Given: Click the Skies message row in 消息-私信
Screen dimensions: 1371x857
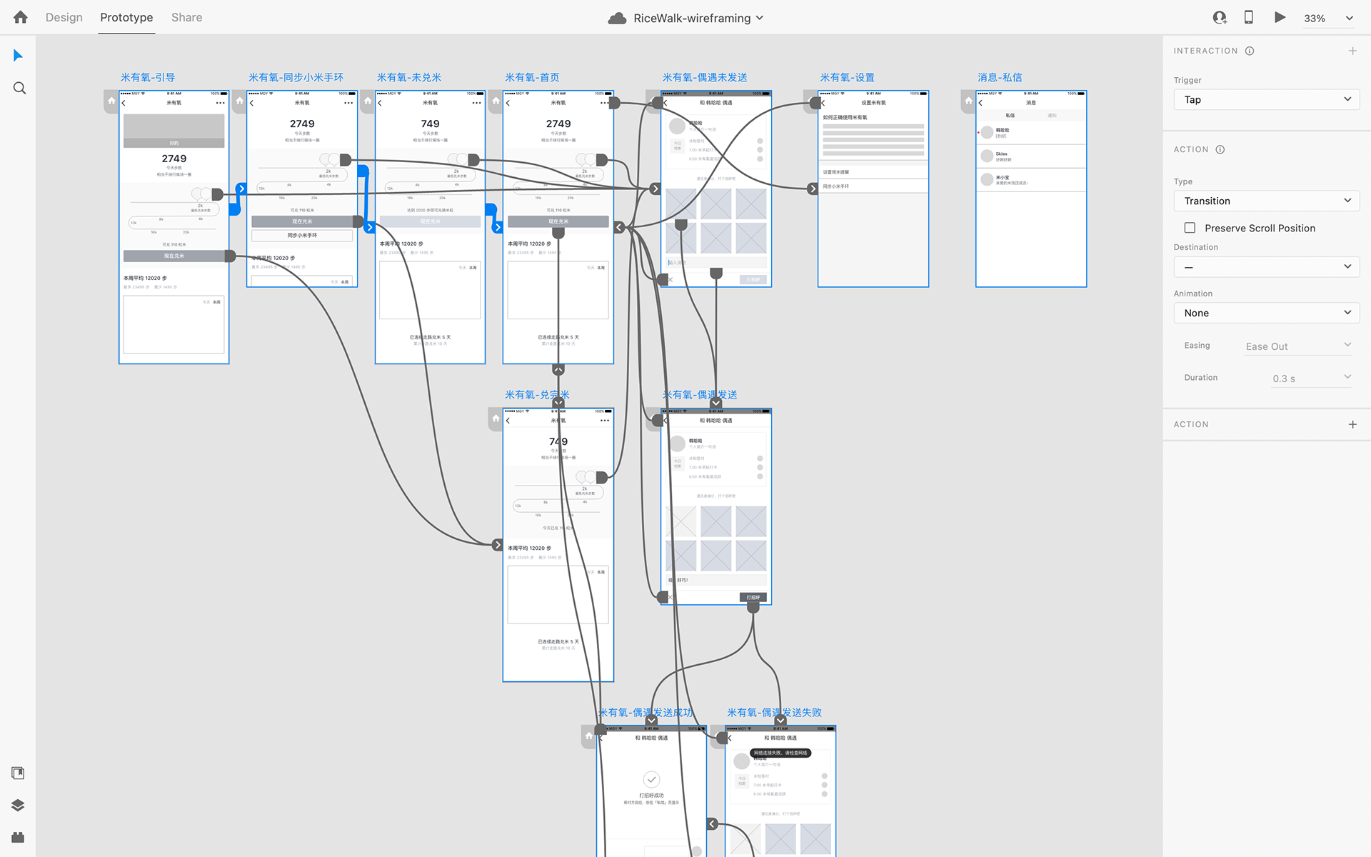Looking at the screenshot, I should pos(1031,156).
